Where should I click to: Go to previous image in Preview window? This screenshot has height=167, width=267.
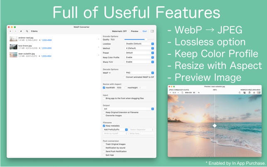[170, 93]
